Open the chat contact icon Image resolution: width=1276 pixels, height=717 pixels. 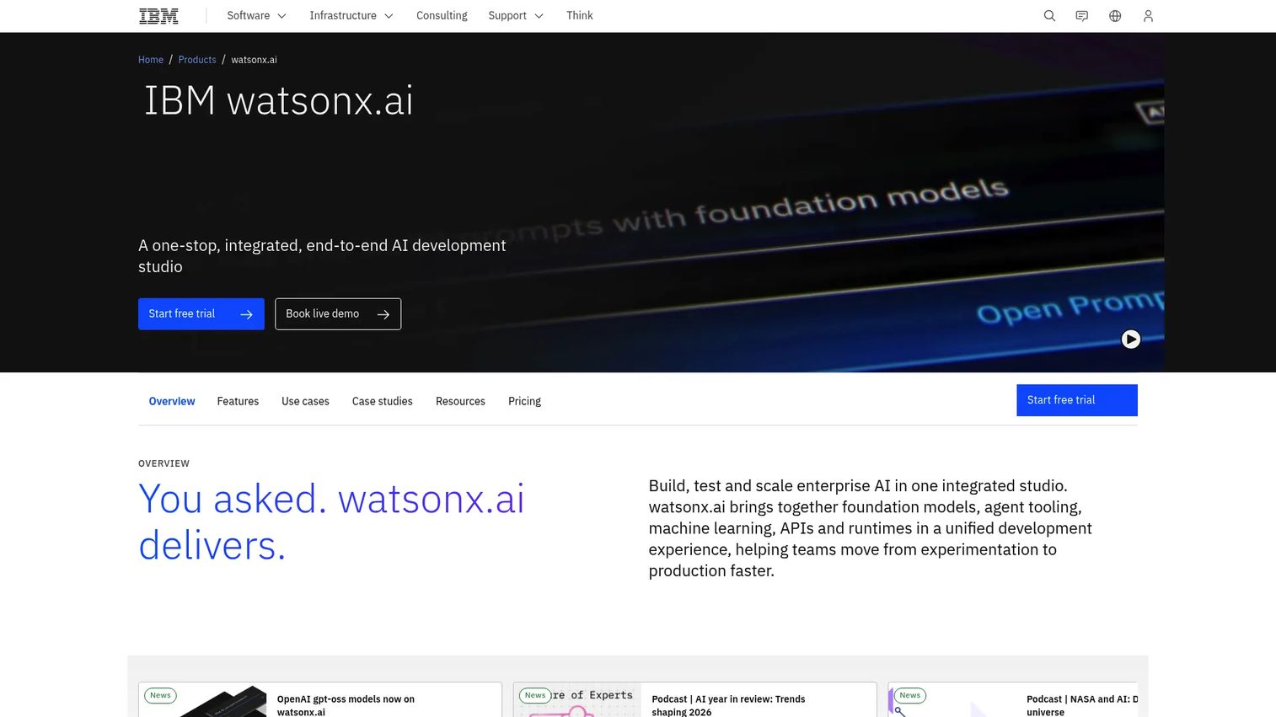click(1082, 16)
